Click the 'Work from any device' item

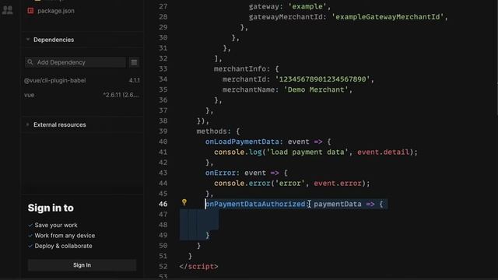[65, 236]
